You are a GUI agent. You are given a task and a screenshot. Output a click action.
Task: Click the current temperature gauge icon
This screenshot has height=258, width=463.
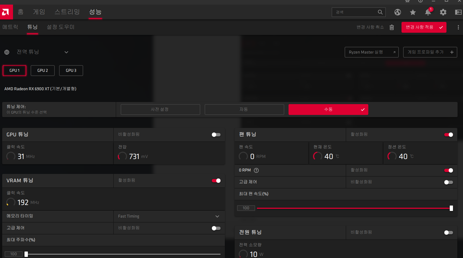coord(318,156)
